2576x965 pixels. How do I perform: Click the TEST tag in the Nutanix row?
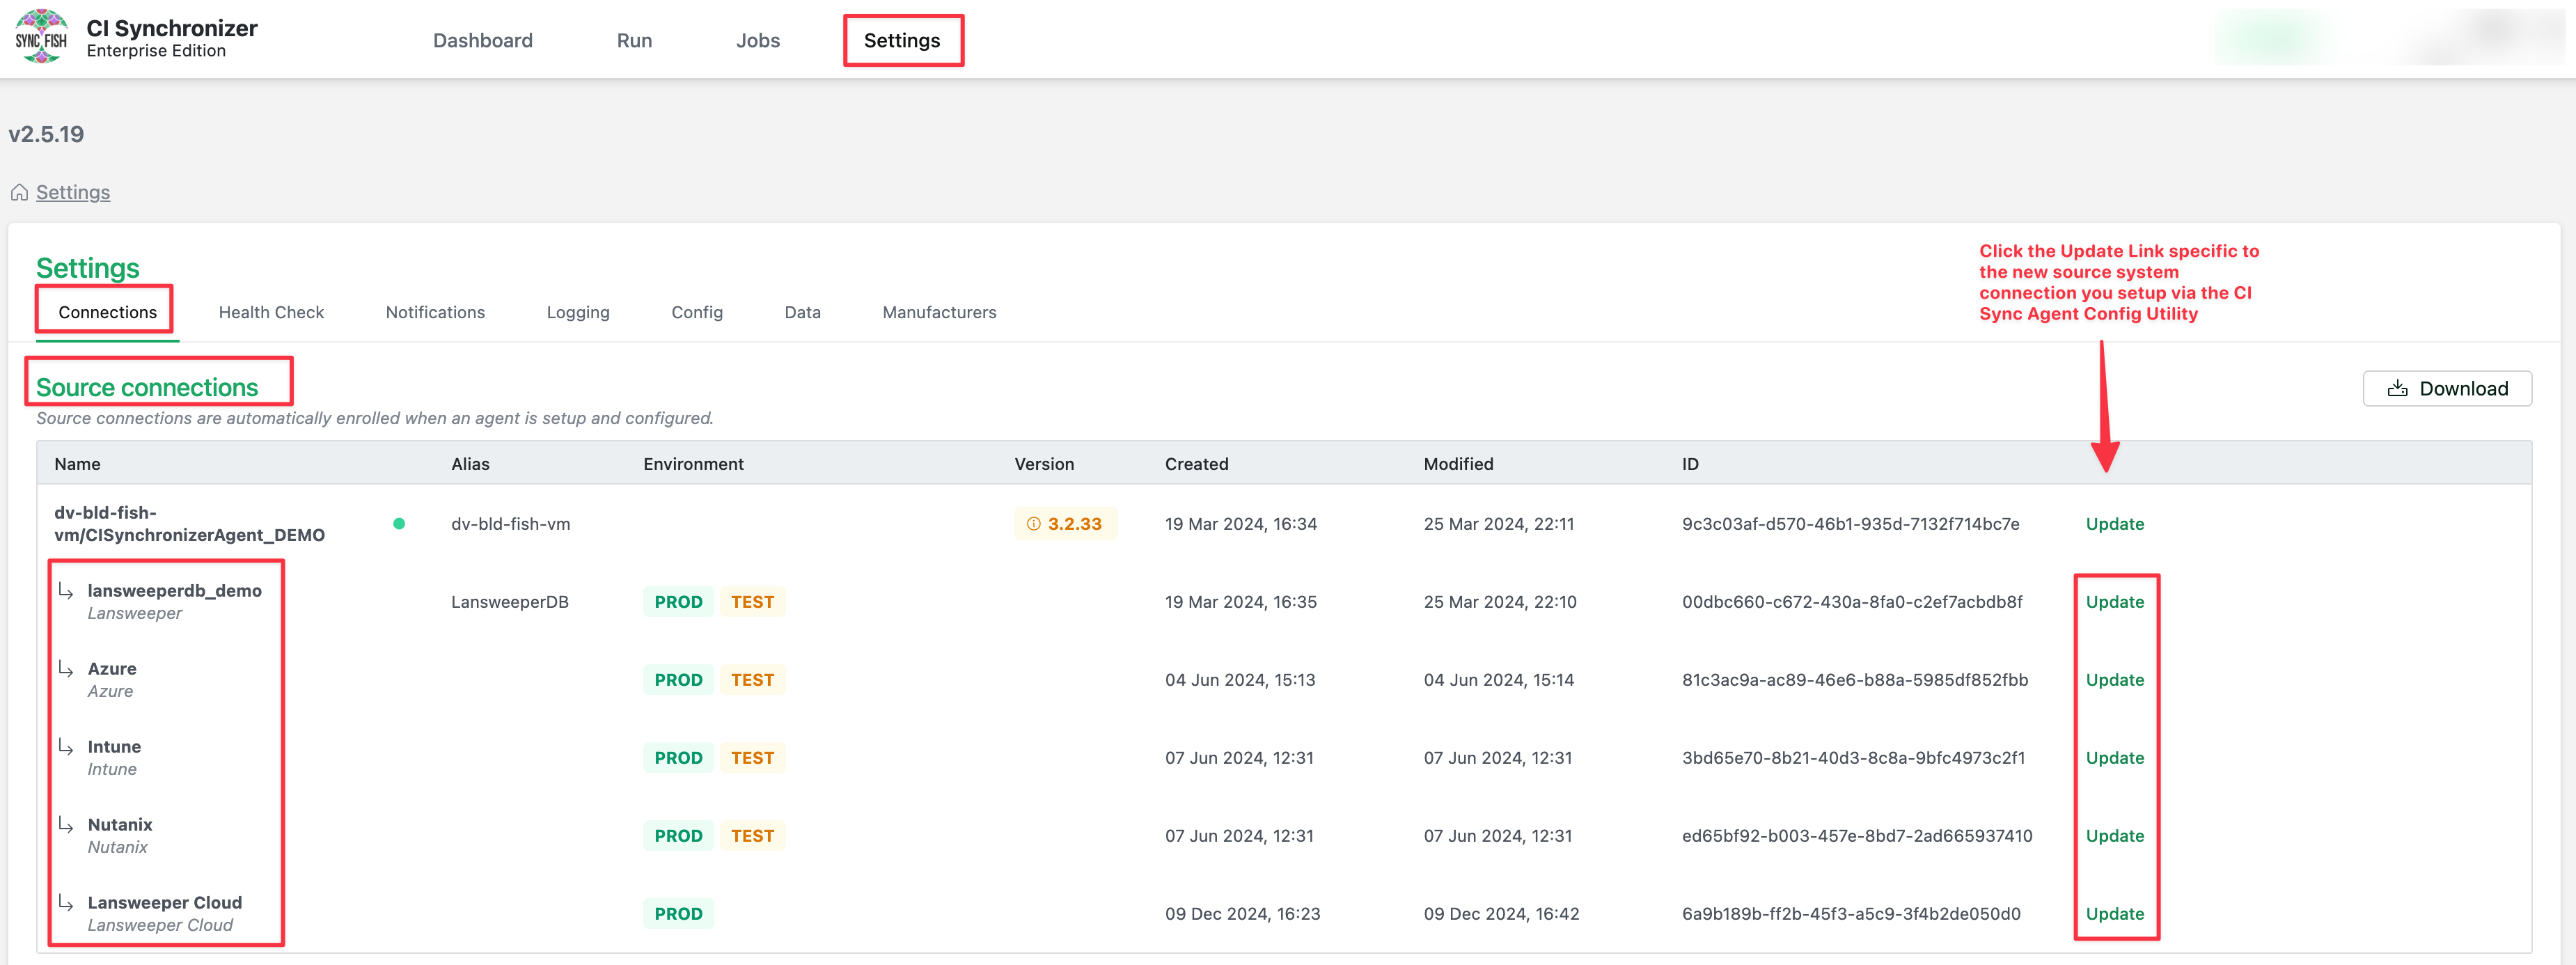[752, 835]
